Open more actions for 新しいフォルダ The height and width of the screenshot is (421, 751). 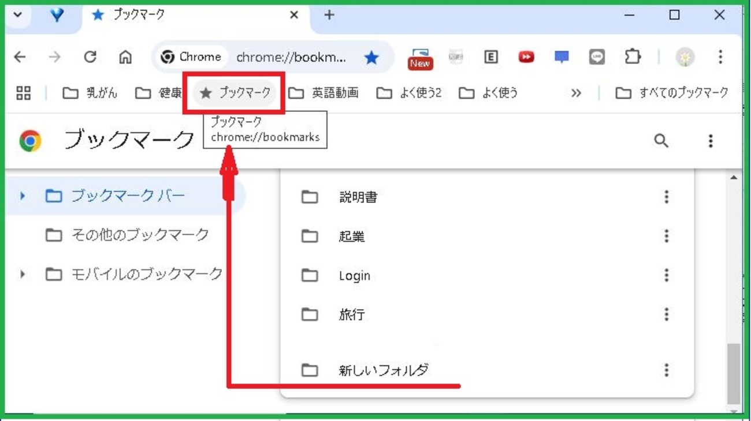pos(666,370)
